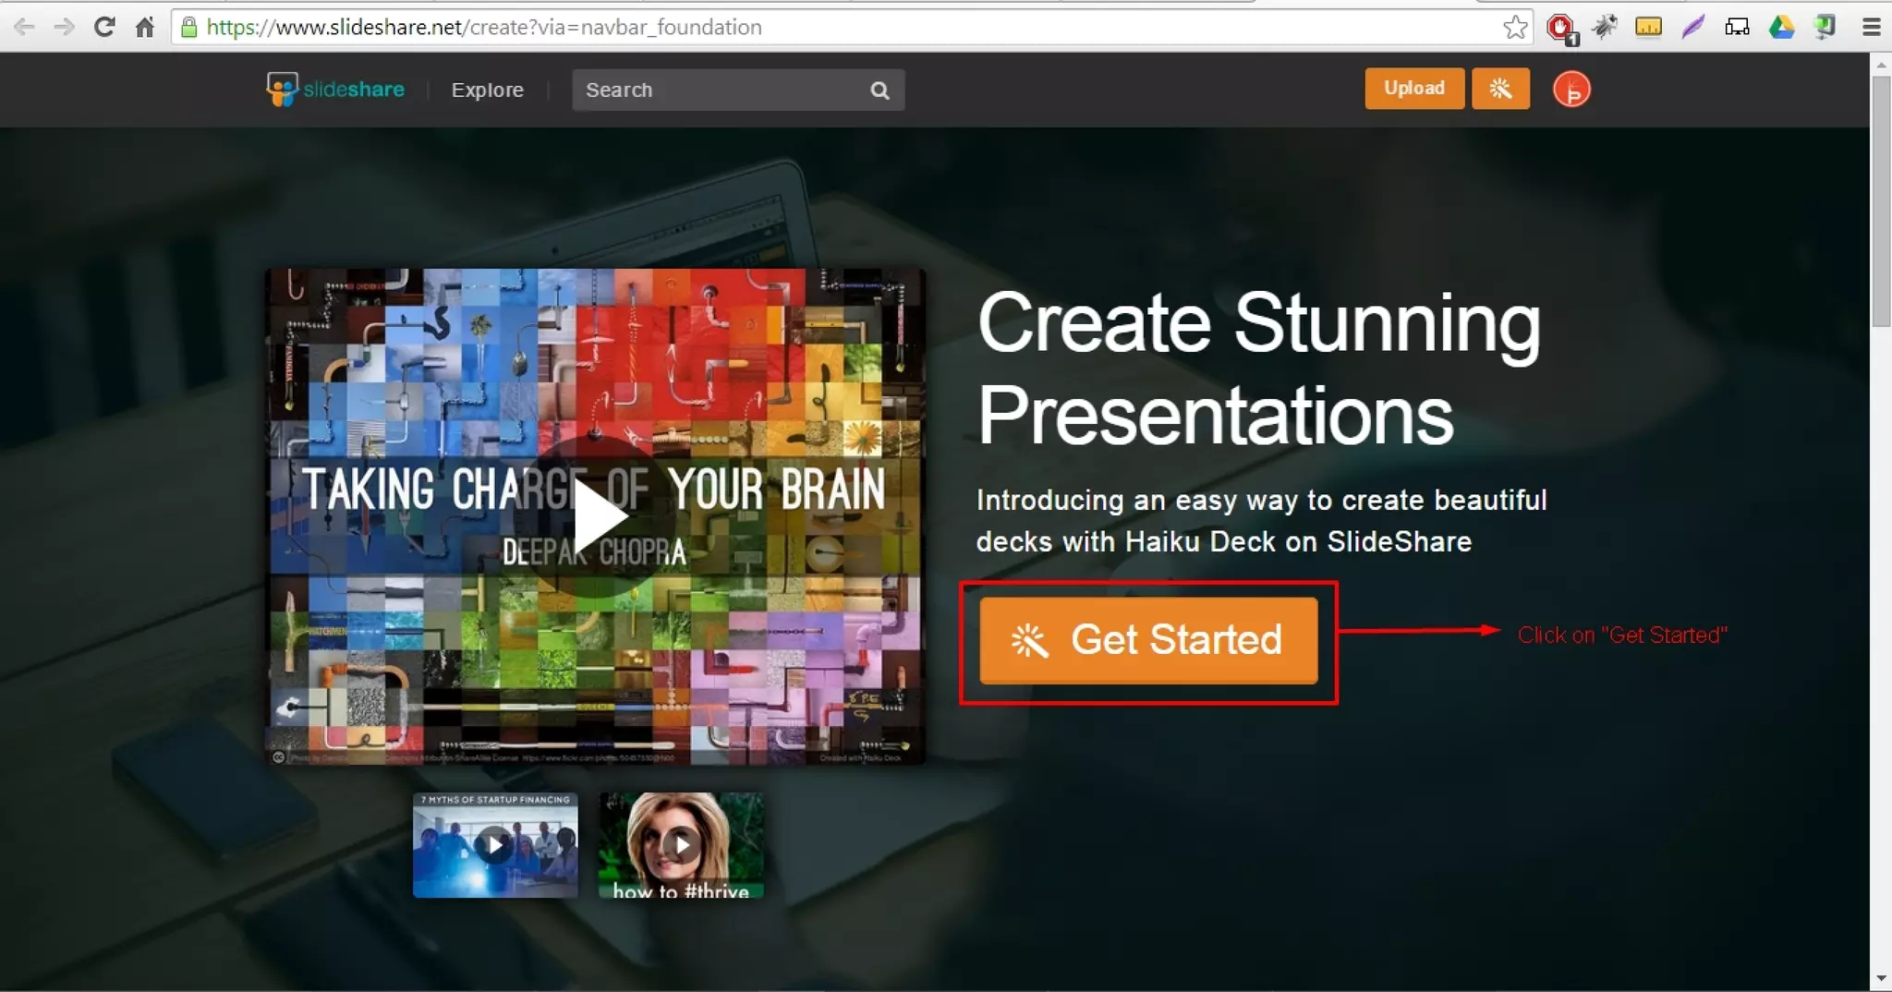Open the Explore navigation link
1892x992 pixels.
[487, 91]
